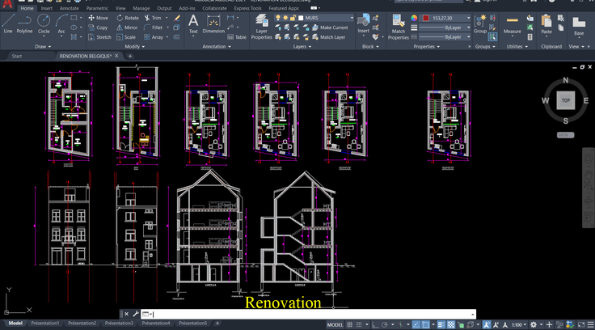Click the Mirror tool in Modify panel
This screenshot has height=330, width=595.
[x=126, y=27]
